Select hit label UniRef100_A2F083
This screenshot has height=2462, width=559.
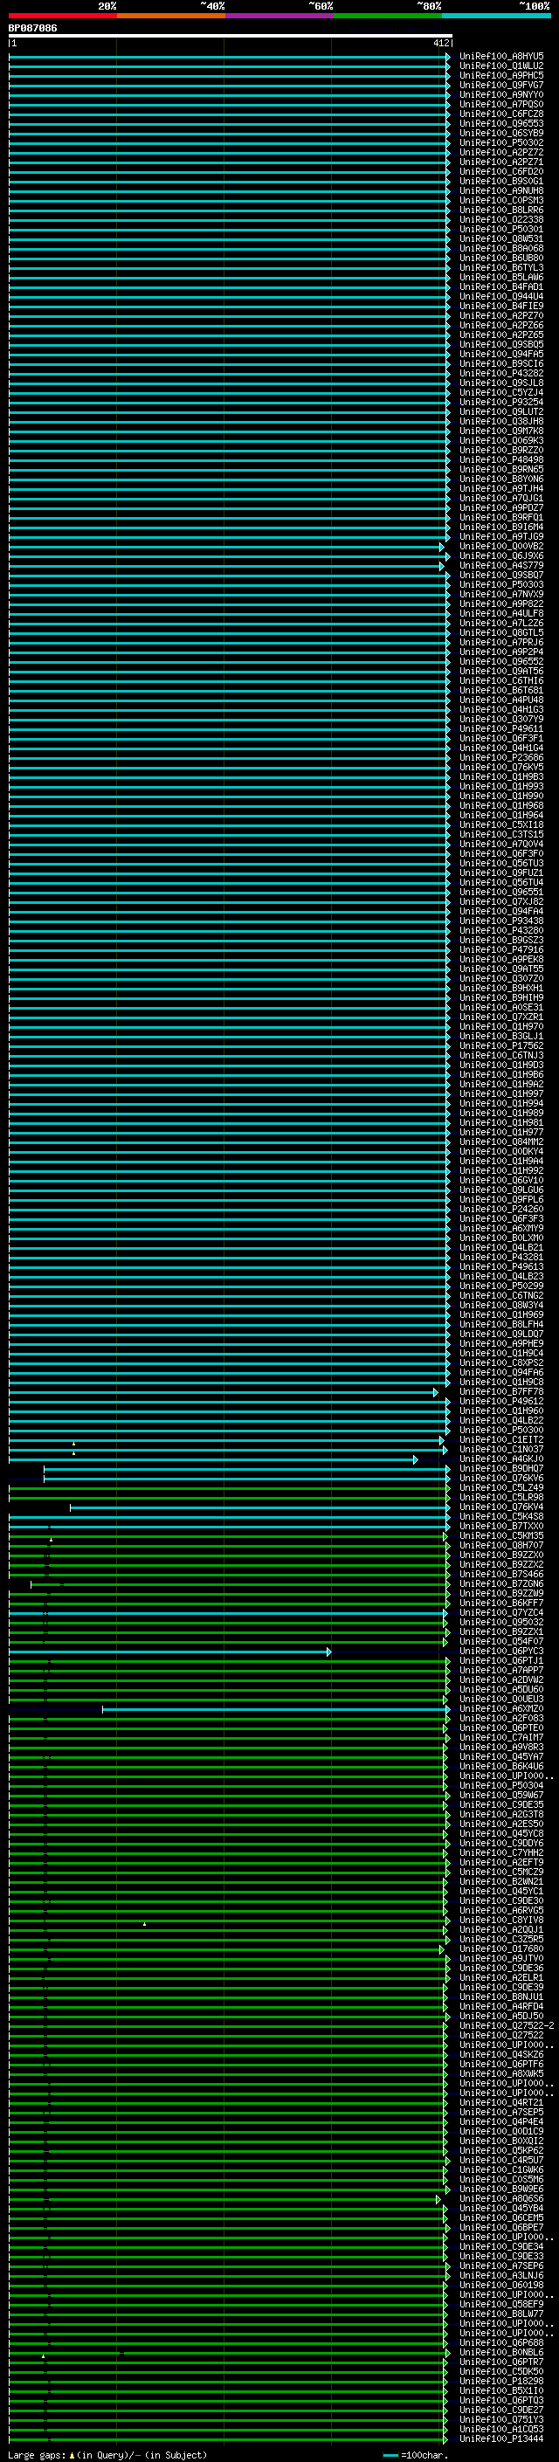501,1719
